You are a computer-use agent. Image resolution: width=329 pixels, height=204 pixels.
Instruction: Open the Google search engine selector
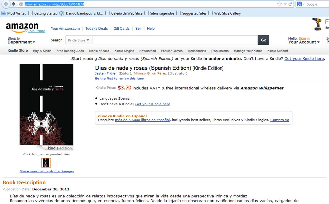pos(301,4)
